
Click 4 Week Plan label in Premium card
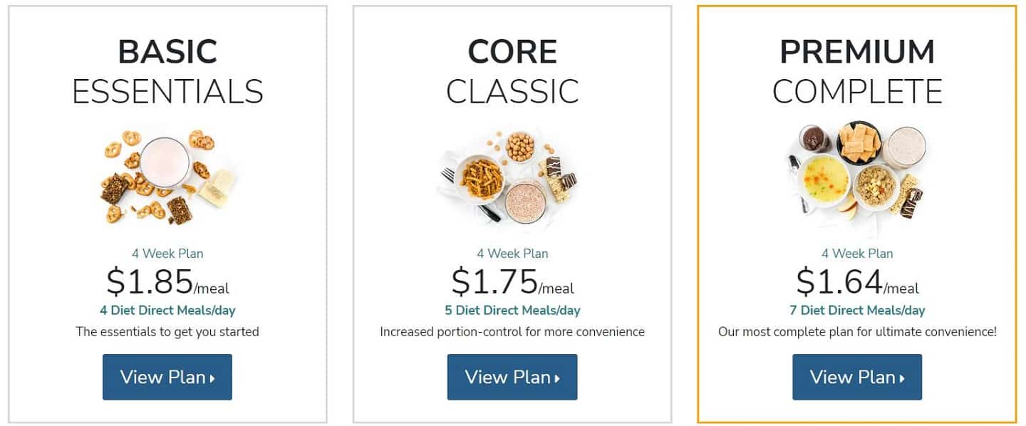[857, 254]
